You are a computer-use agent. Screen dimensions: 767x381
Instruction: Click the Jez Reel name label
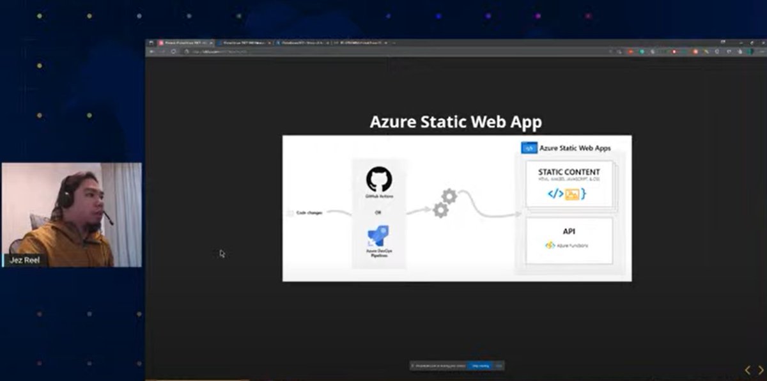pos(24,260)
